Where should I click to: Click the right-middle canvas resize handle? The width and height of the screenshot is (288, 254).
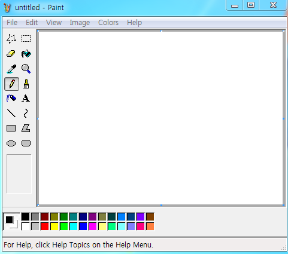[284, 118]
